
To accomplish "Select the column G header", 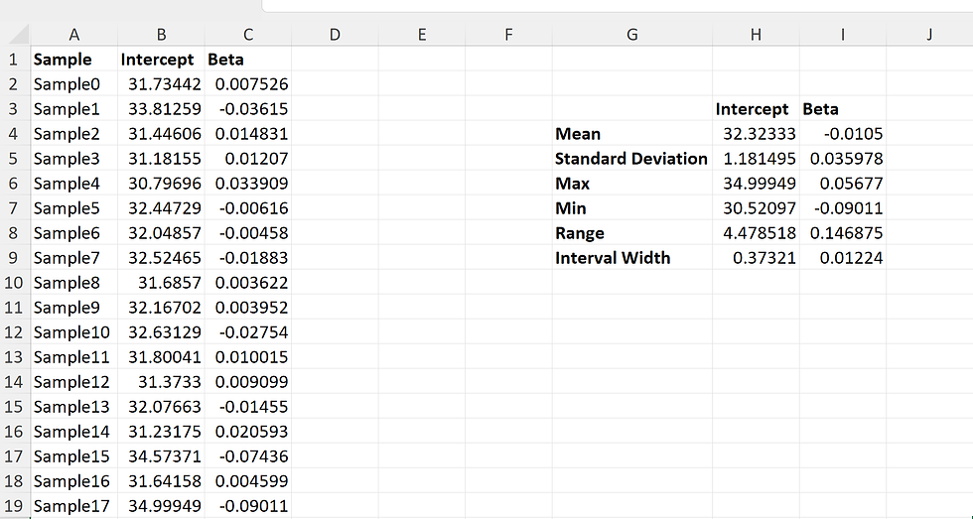I will coord(632,35).
